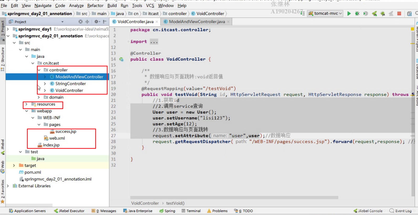The image size is (418, 215).
Task: Expand the domain package
Action: [39, 97]
